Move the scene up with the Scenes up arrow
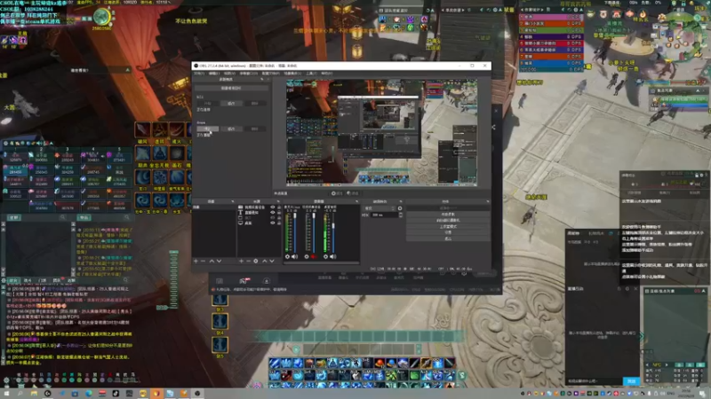The width and height of the screenshot is (711, 399). pos(212,261)
